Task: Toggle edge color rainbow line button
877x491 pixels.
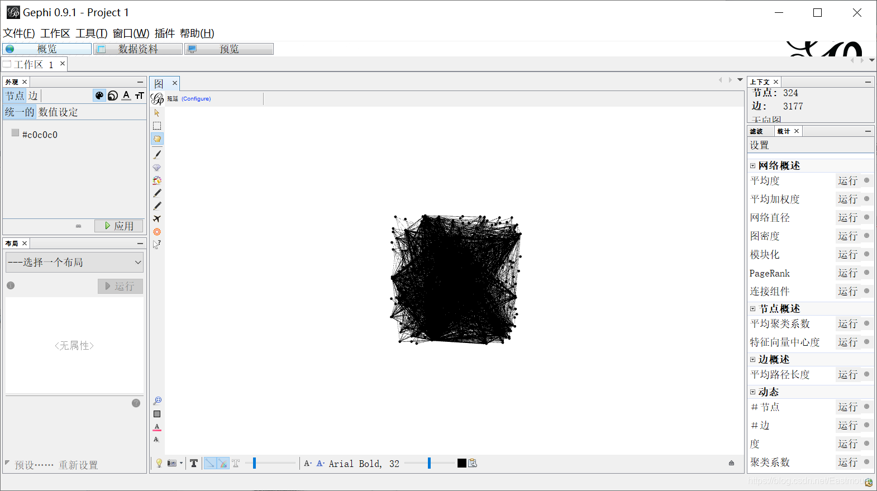Action: click(223, 463)
